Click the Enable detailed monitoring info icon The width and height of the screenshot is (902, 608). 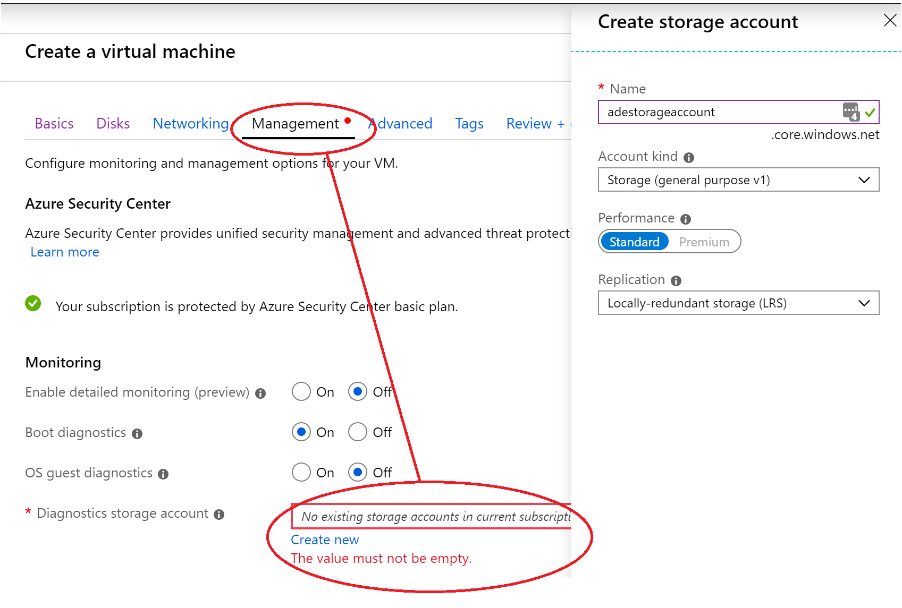(x=260, y=393)
